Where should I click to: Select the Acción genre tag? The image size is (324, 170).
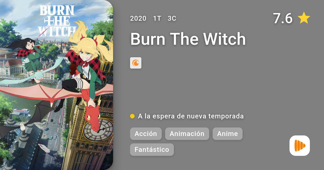146,134
